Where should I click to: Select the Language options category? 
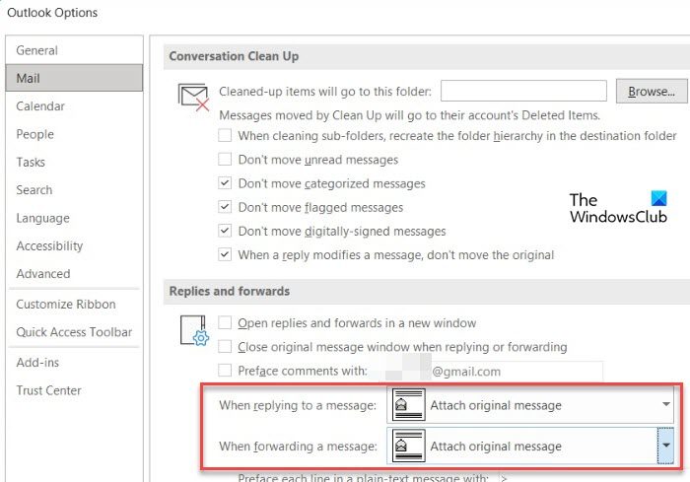click(74, 218)
